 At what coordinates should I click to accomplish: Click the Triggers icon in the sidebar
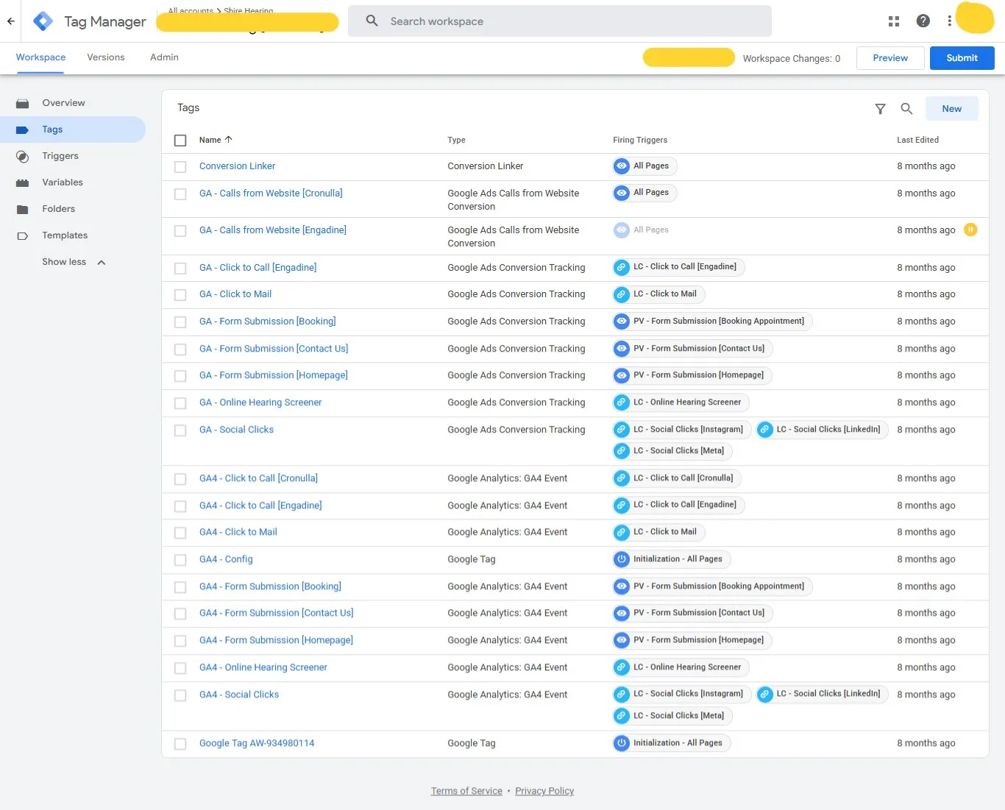(23, 156)
